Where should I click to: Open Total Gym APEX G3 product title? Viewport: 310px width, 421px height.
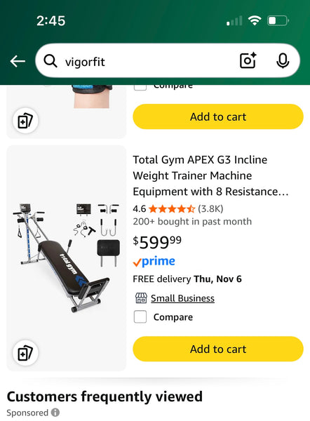tap(210, 175)
